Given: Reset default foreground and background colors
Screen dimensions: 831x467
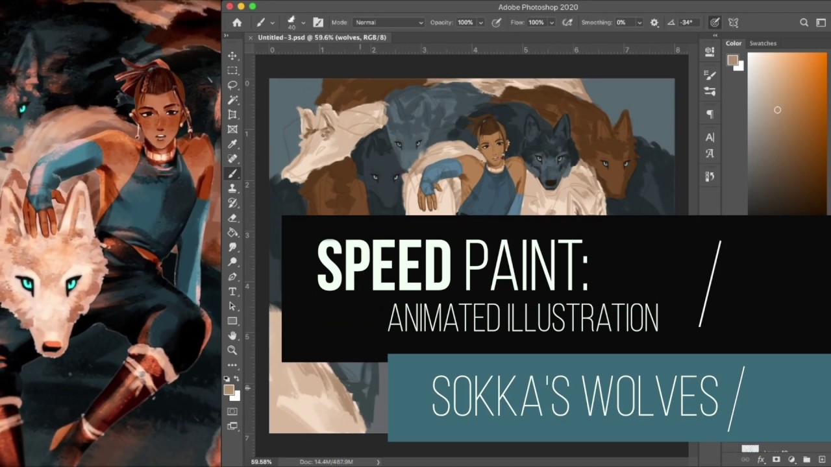Looking at the screenshot, I should [227, 378].
